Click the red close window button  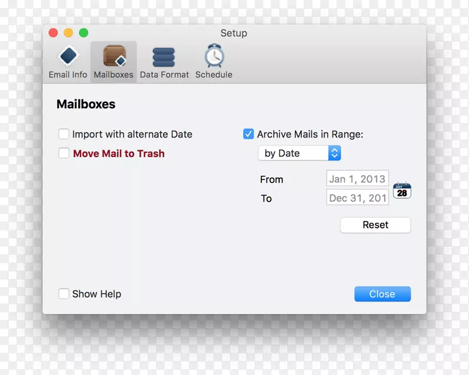point(53,33)
